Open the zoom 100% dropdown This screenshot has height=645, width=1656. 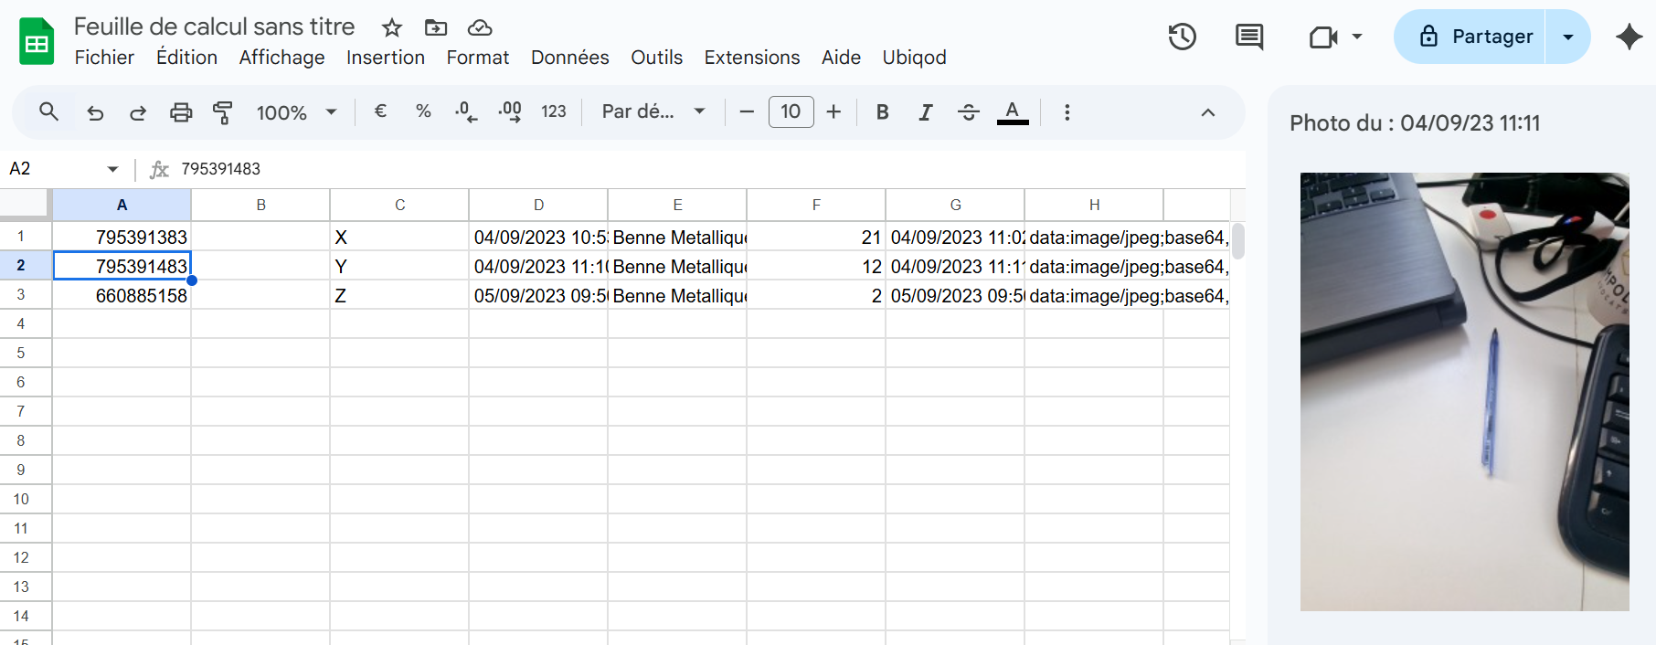[296, 112]
